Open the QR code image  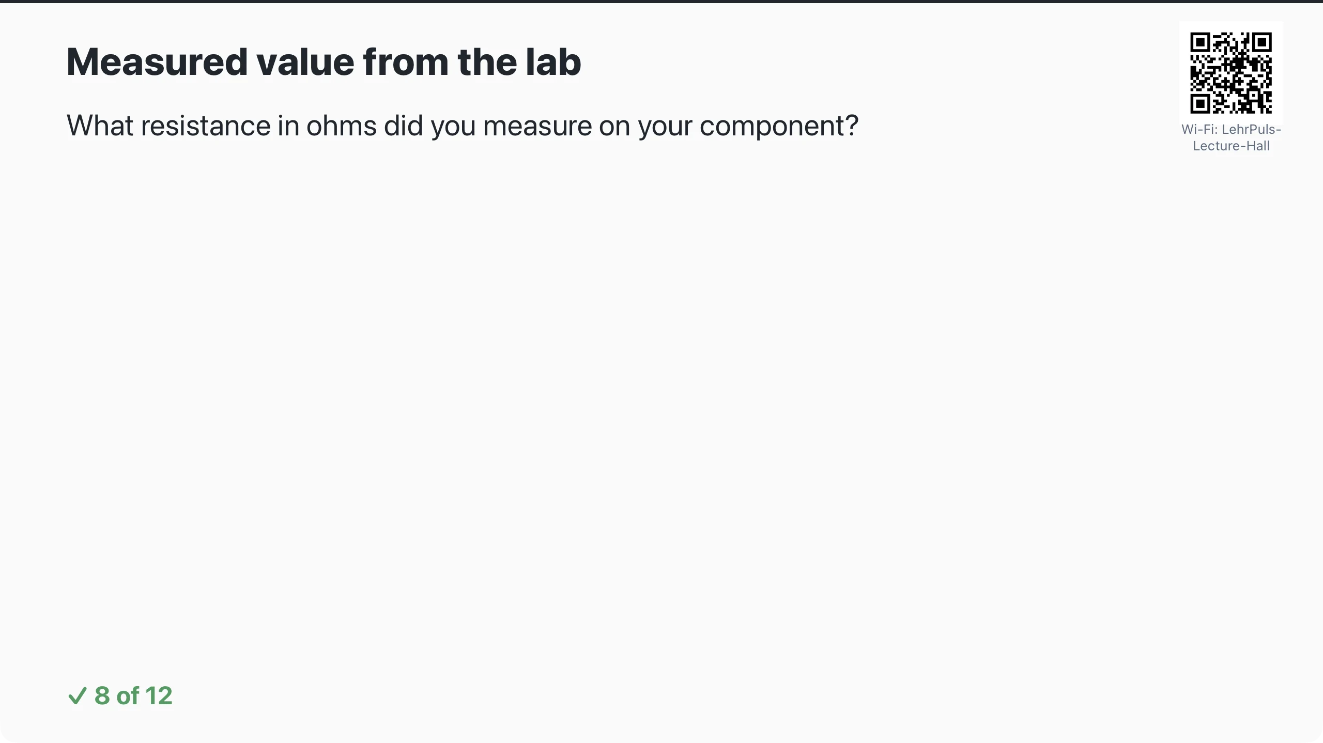tap(1231, 73)
